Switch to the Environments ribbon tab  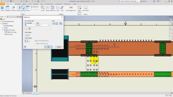pyautogui.click(x=49, y=4)
